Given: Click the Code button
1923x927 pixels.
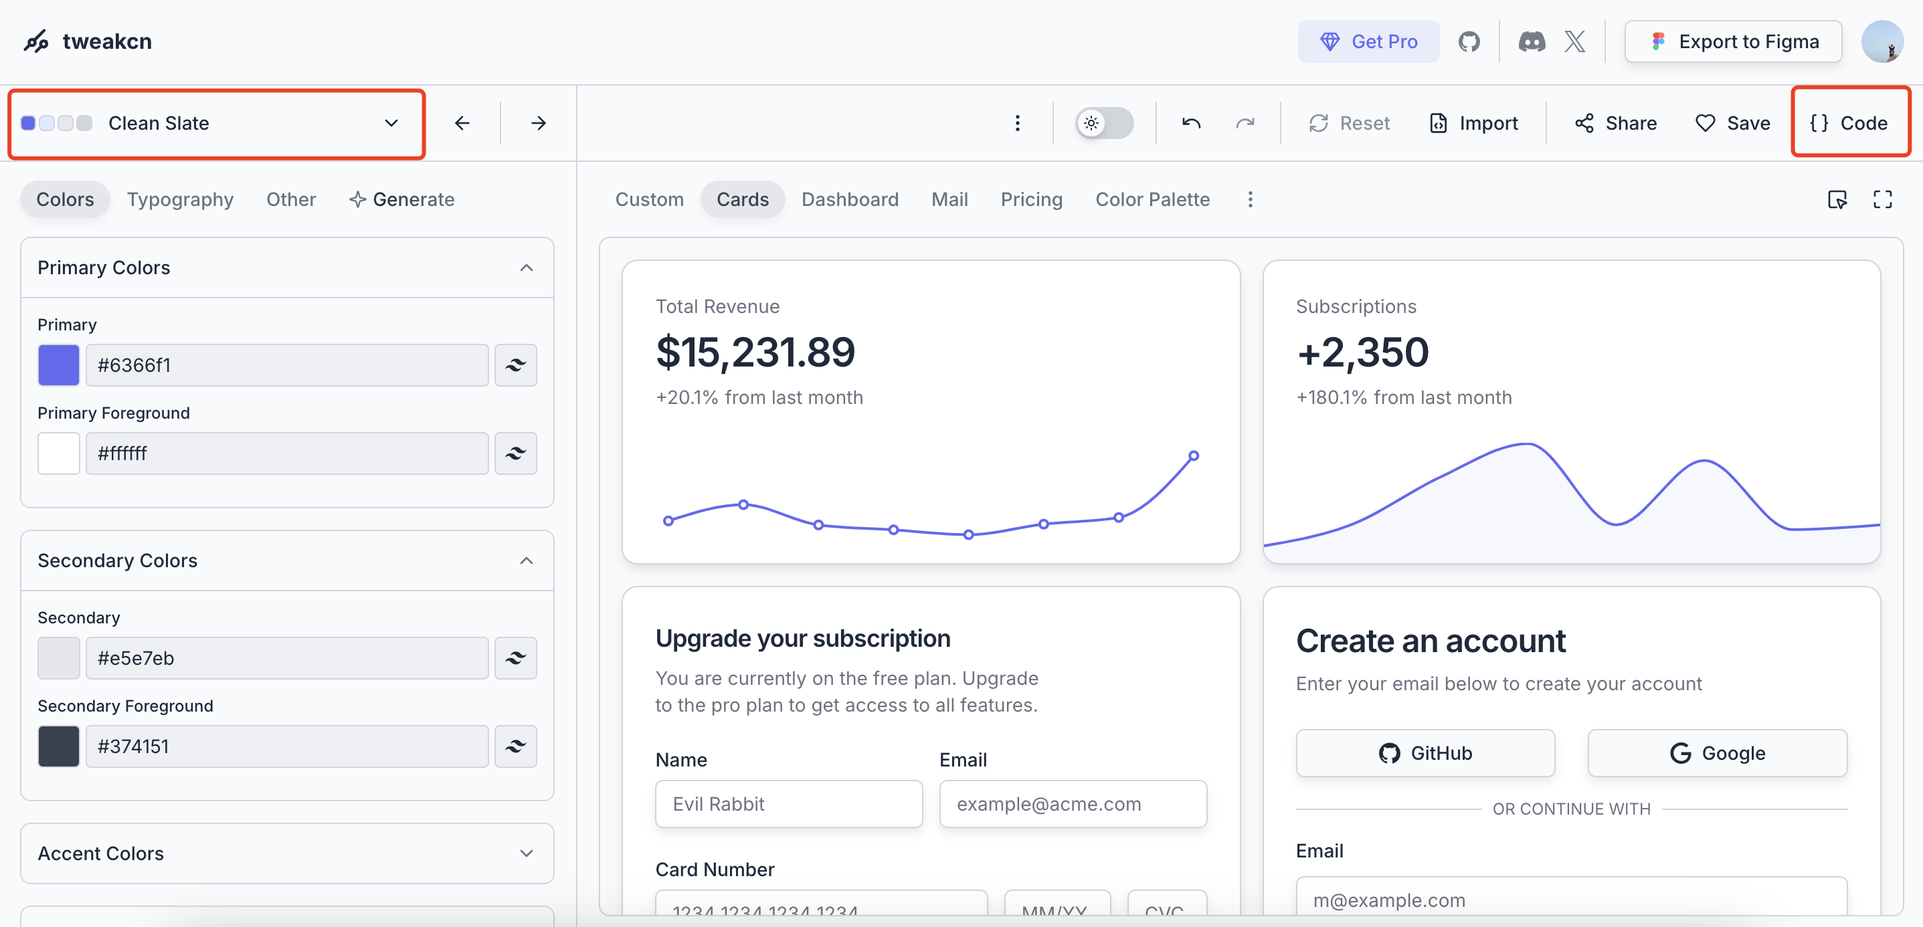Looking at the screenshot, I should tap(1849, 123).
